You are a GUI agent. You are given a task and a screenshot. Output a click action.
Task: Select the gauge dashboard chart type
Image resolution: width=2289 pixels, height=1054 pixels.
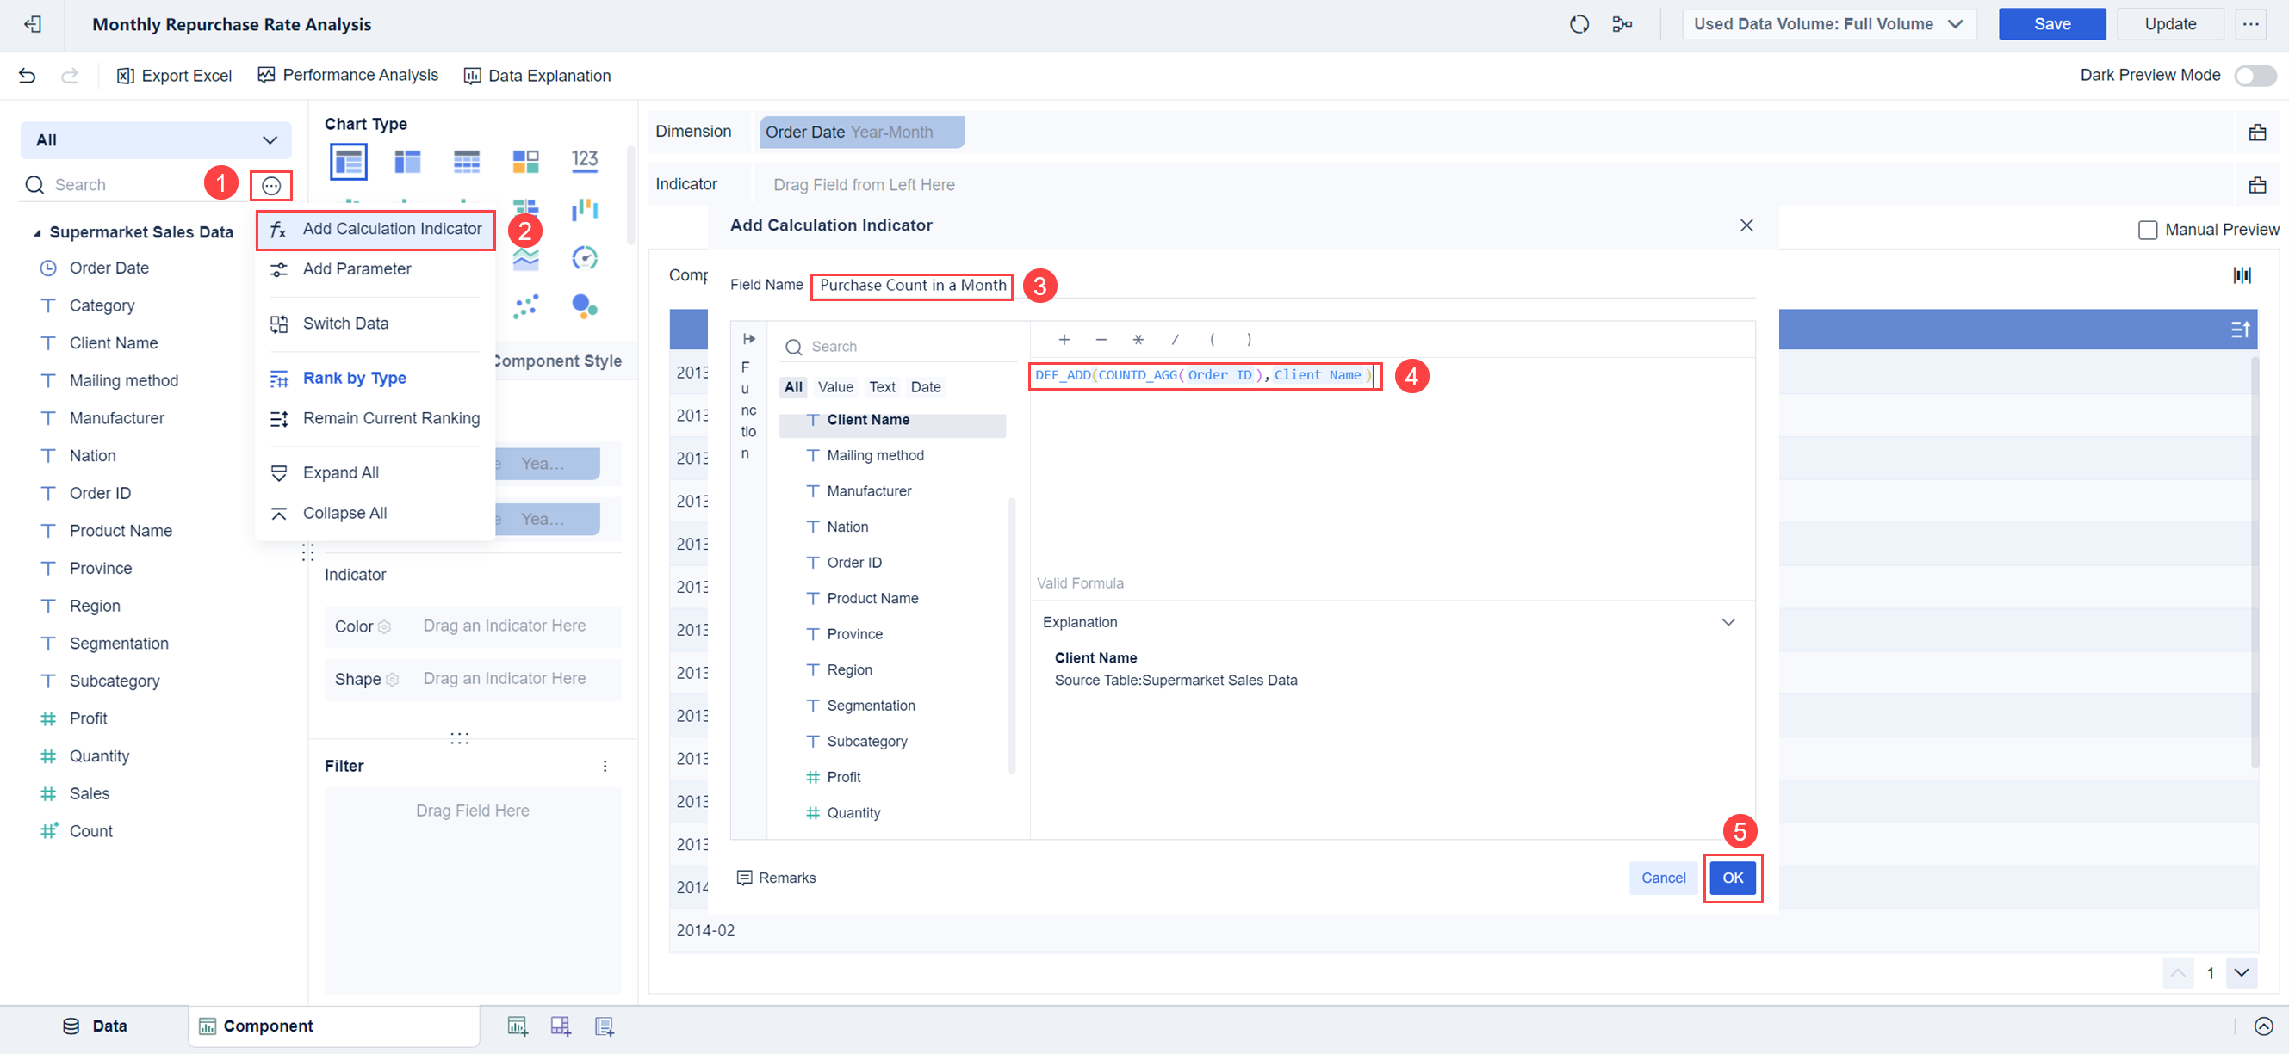584,257
